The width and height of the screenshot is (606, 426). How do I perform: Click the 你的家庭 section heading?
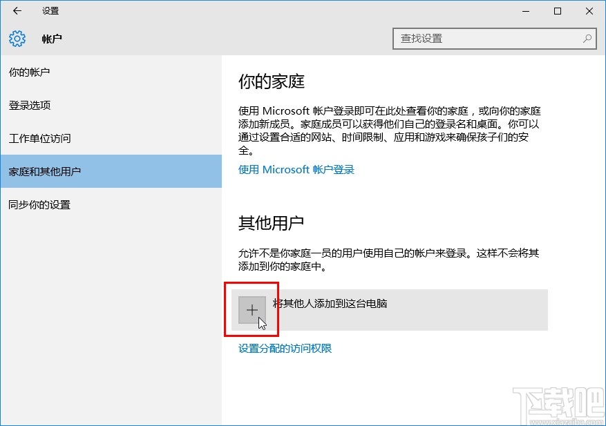(x=261, y=81)
